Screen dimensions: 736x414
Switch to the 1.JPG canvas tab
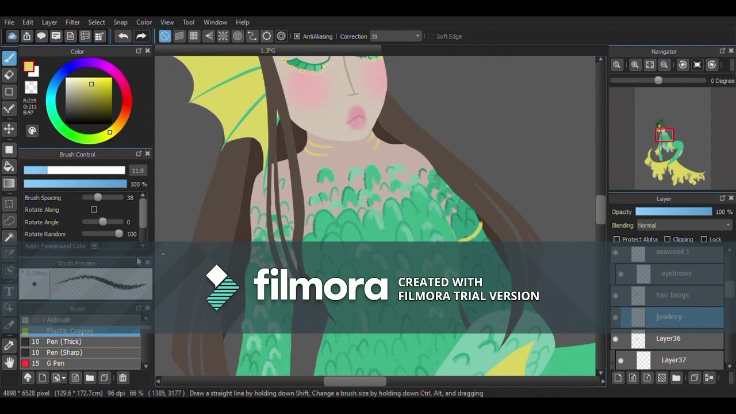pos(267,51)
